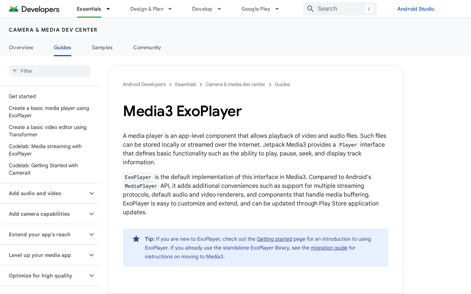The height and width of the screenshot is (294, 471).
Task: Click the star icon in the tip box
Action: (x=136, y=239)
